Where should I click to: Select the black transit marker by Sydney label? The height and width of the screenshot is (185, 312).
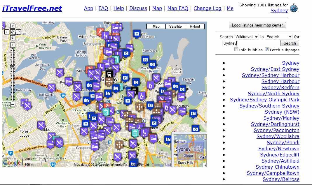point(109,74)
